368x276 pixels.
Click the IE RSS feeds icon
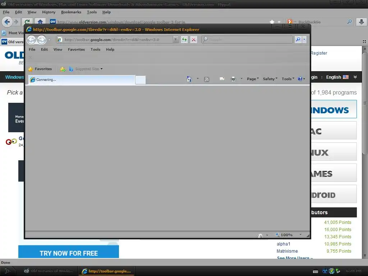[207, 79]
